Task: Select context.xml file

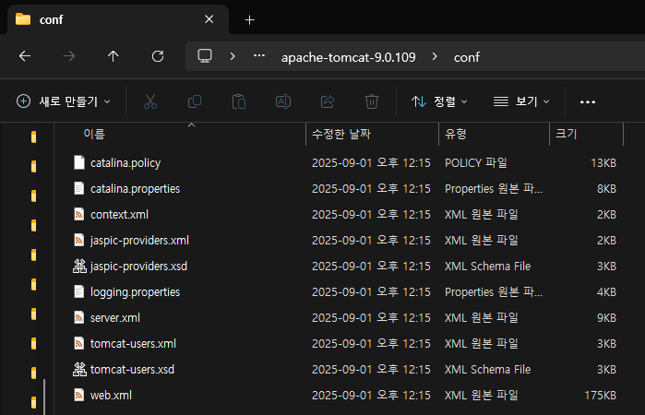Action: 119,215
